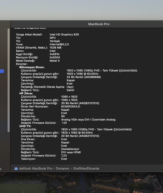Click the "Metal 3" support value
163x193 pixels.
[55, 61]
